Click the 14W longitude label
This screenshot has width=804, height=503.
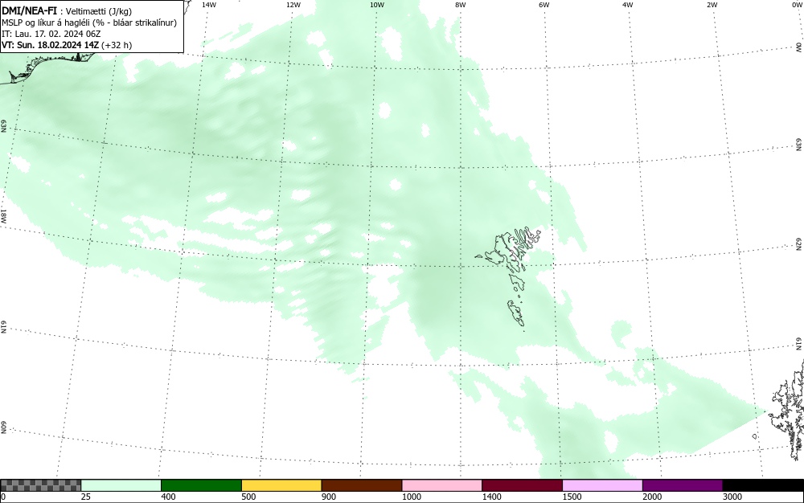pos(209,5)
